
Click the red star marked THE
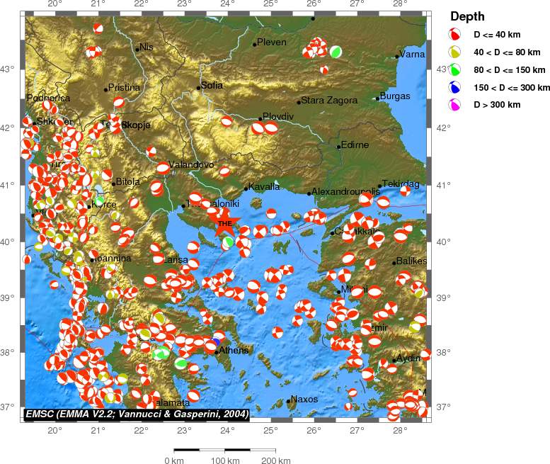point(224,223)
